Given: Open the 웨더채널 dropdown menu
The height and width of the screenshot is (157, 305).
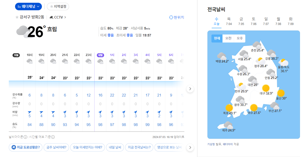Looking at the screenshot, I should (28, 6).
